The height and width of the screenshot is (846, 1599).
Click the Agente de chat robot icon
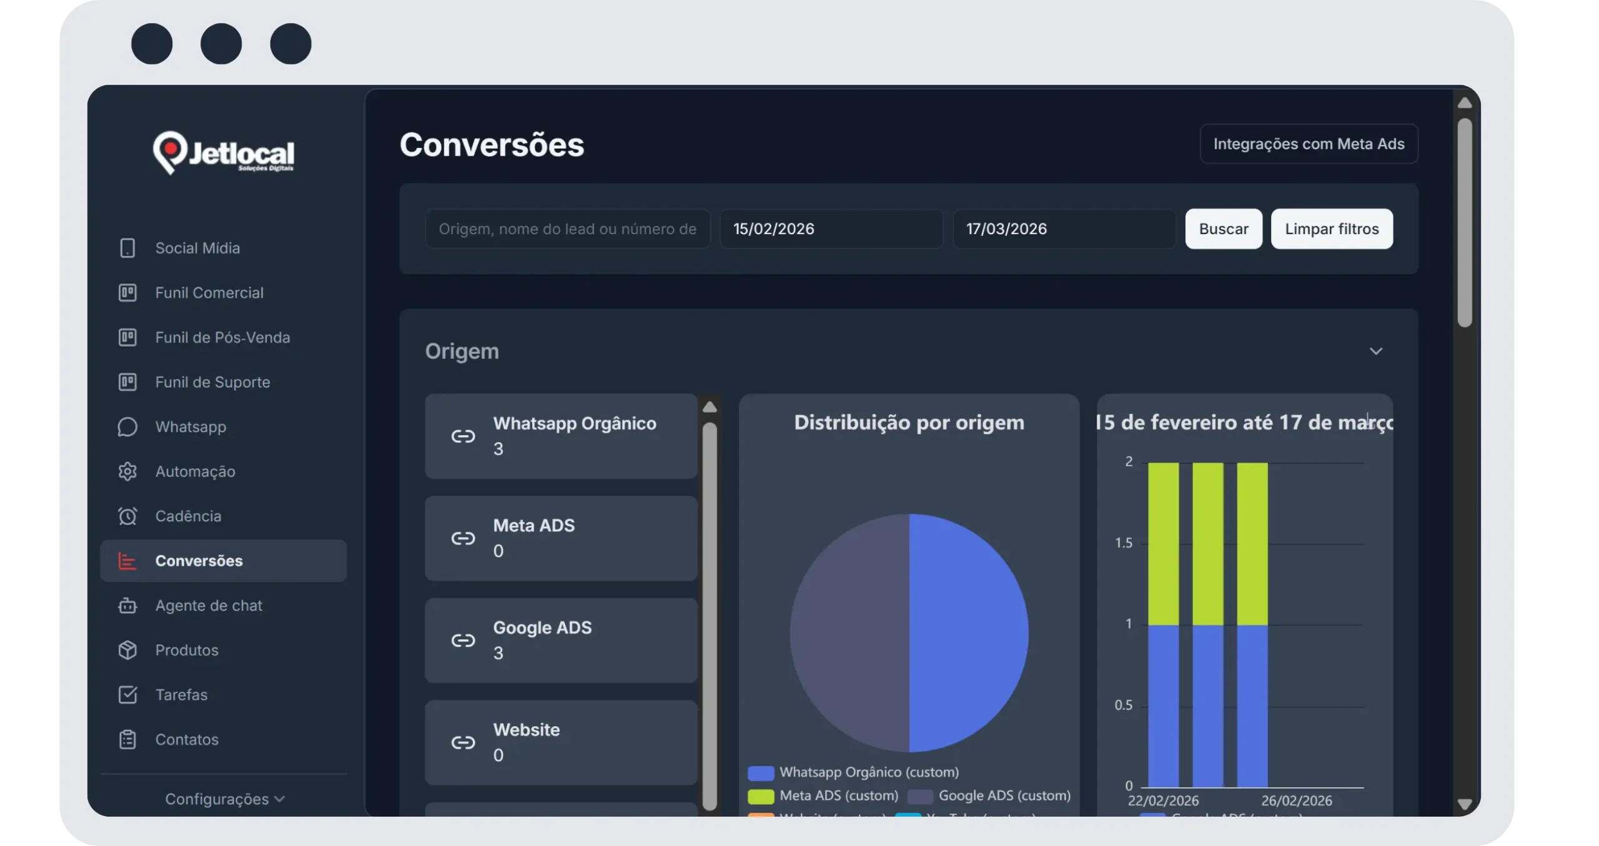[127, 606]
